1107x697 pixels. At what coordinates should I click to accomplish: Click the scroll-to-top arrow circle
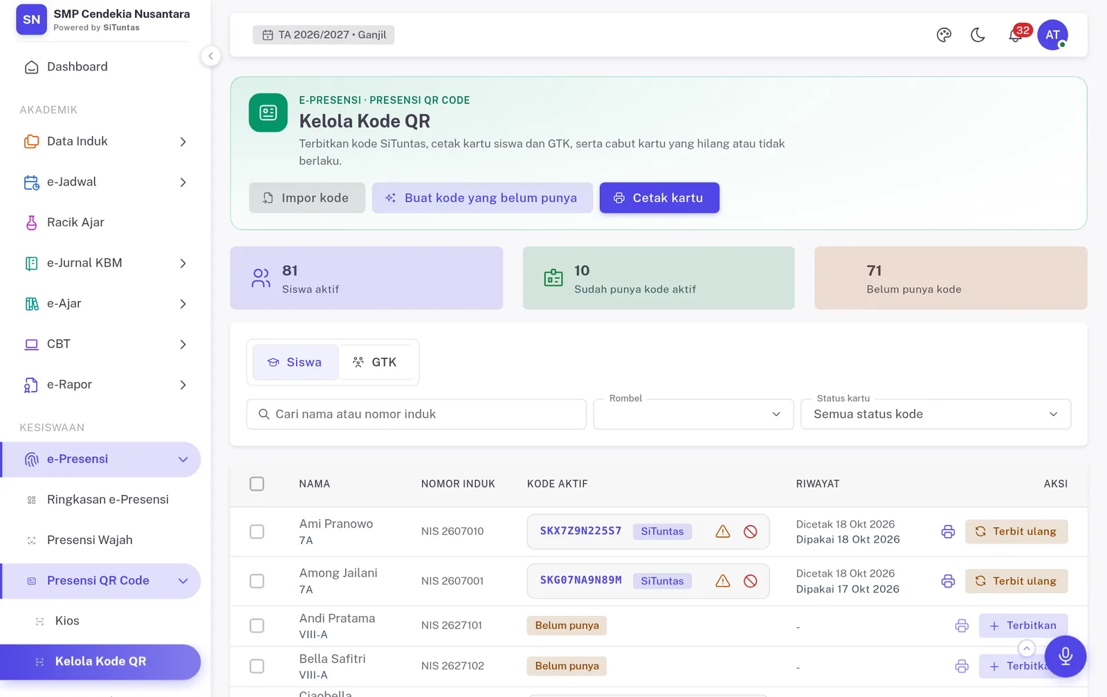(x=1027, y=649)
